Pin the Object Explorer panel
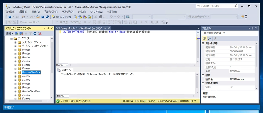263x113 pixels. coord(48,28)
